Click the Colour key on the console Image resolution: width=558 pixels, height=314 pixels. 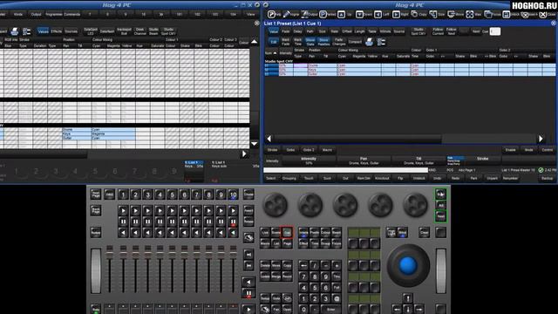pos(325,233)
